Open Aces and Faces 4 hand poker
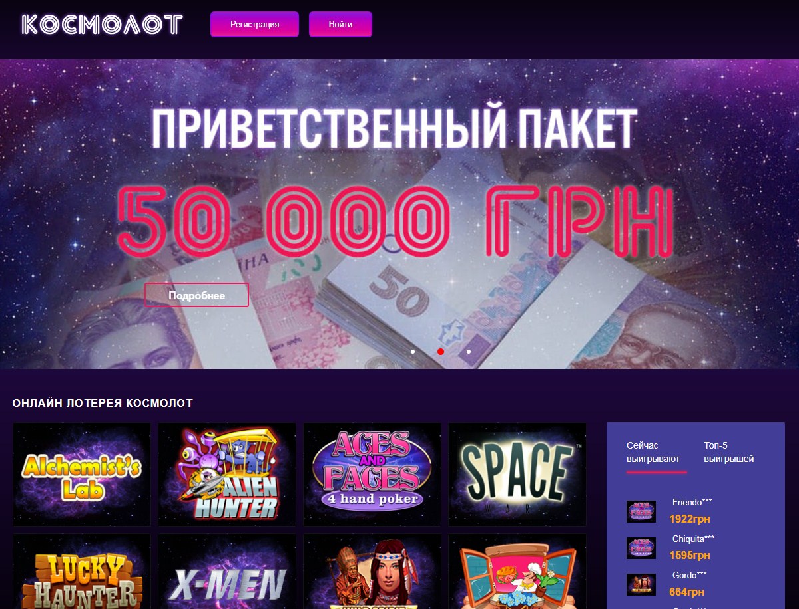The height and width of the screenshot is (609, 799). click(372, 474)
